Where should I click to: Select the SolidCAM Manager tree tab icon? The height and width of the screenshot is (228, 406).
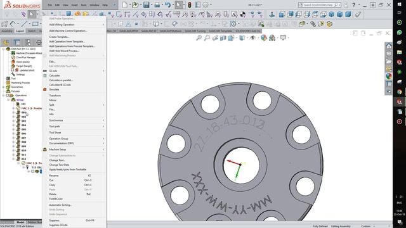tap(6, 42)
